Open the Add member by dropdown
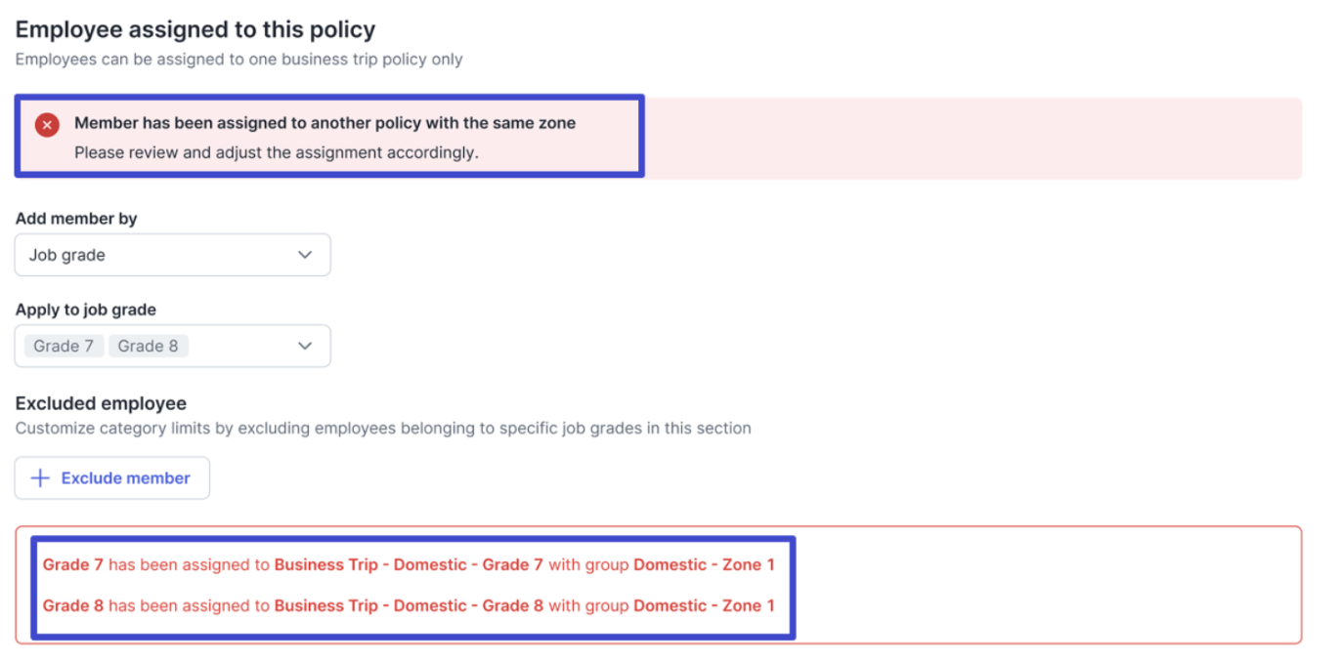This screenshot has width=1342, height=662. pos(172,255)
